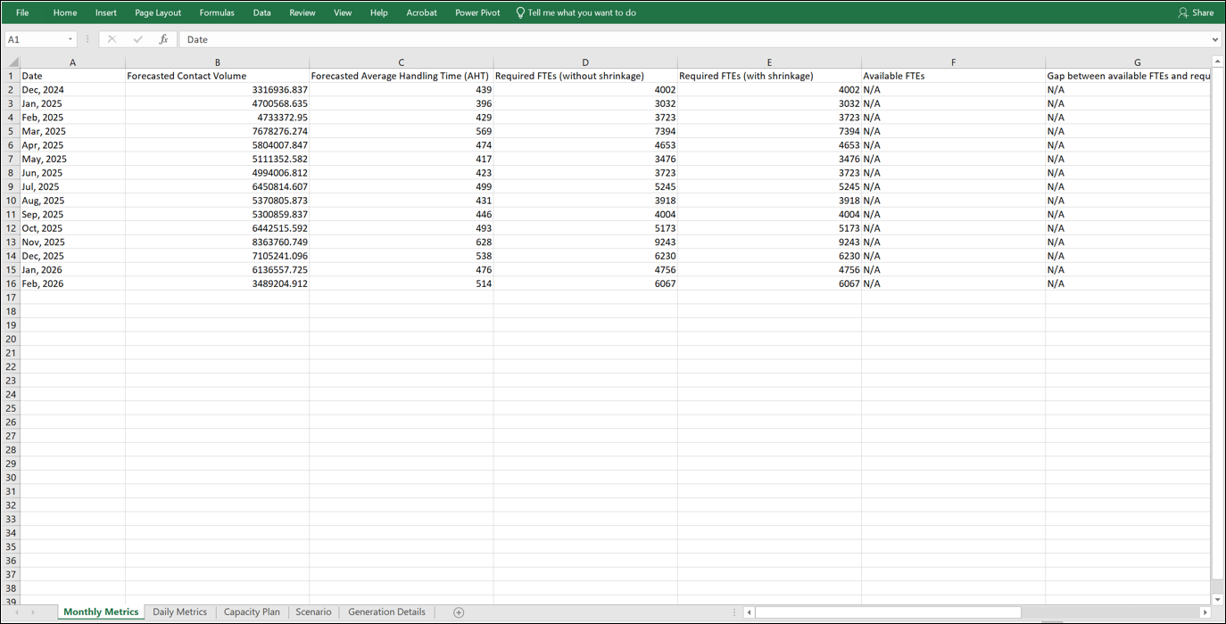1226x624 pixels.
Task: Open the File menu
Action: coord(21,12)
